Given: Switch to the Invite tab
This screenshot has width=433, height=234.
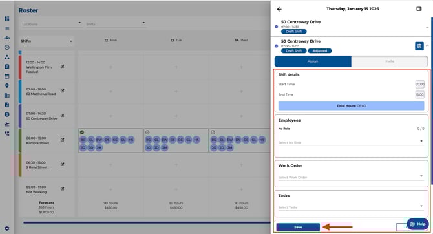Looking at the screenshot, I should [390, 61].
